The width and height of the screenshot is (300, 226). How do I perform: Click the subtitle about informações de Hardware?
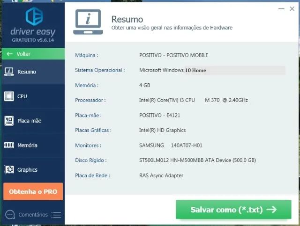pos(172,28)
